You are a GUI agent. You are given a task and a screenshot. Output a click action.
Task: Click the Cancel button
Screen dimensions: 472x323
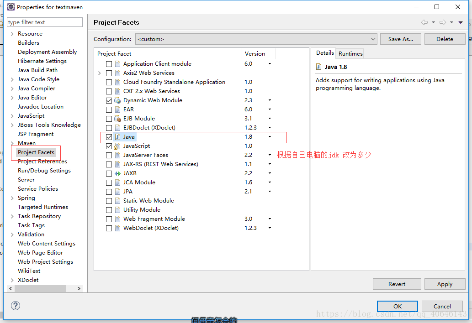coord(442,306)
